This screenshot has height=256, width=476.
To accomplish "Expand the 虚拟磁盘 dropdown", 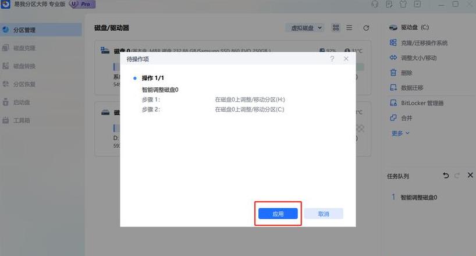I will 304,28.
